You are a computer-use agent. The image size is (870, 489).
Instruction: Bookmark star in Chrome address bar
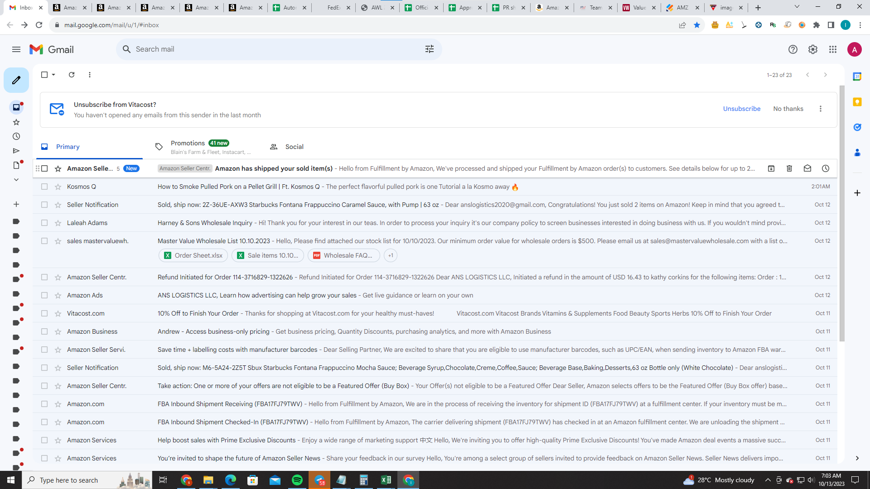(x=697, y=25)
